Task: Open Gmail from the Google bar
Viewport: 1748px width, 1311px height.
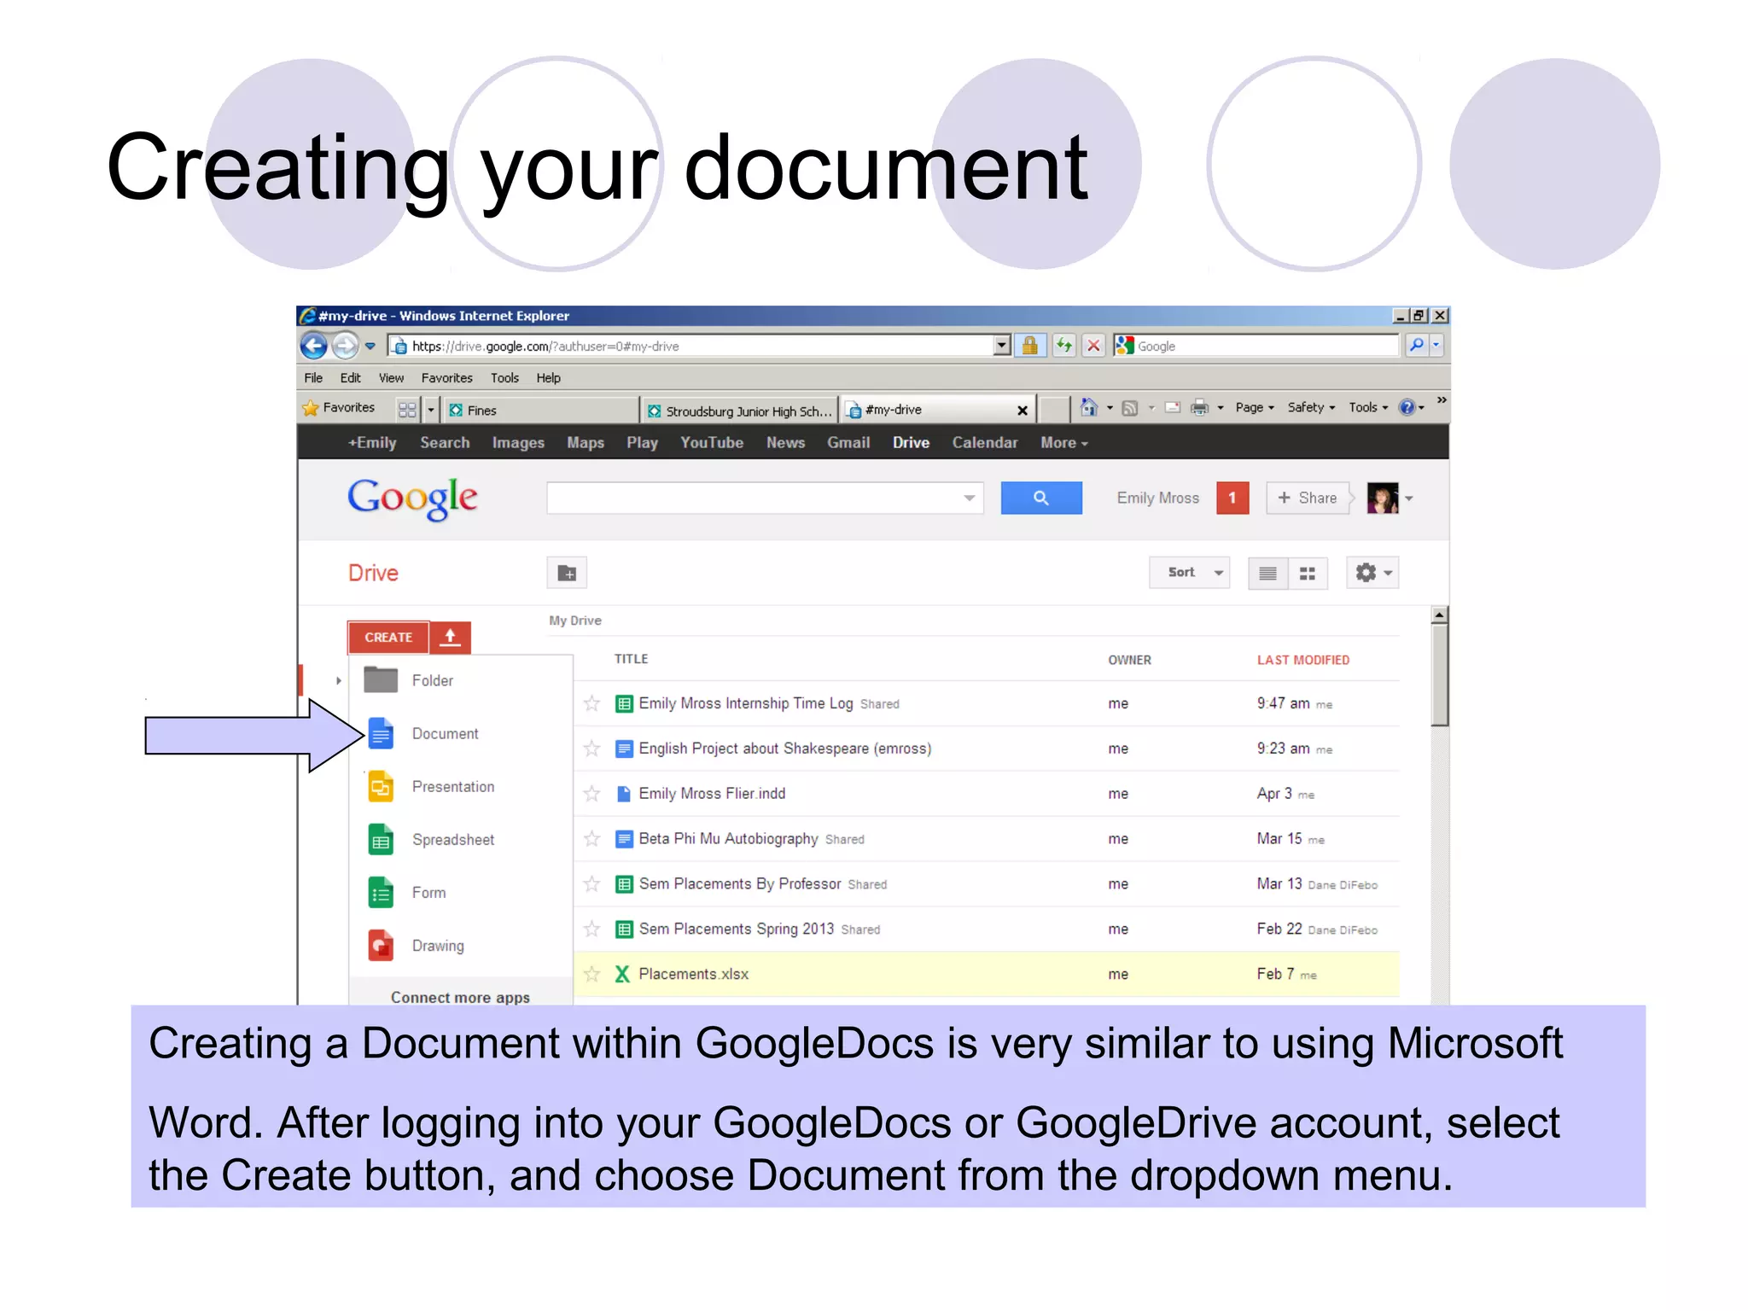Action: pos(848,443)
